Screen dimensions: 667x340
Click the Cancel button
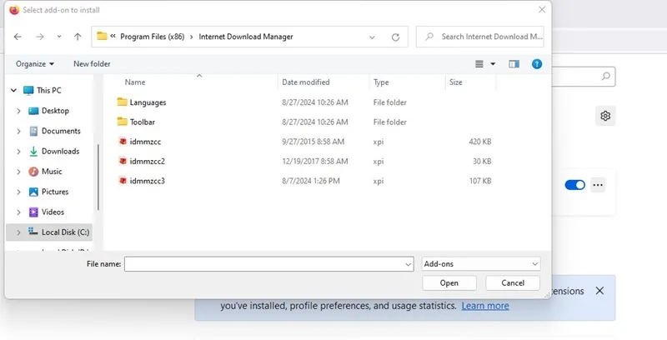point(513,283)
